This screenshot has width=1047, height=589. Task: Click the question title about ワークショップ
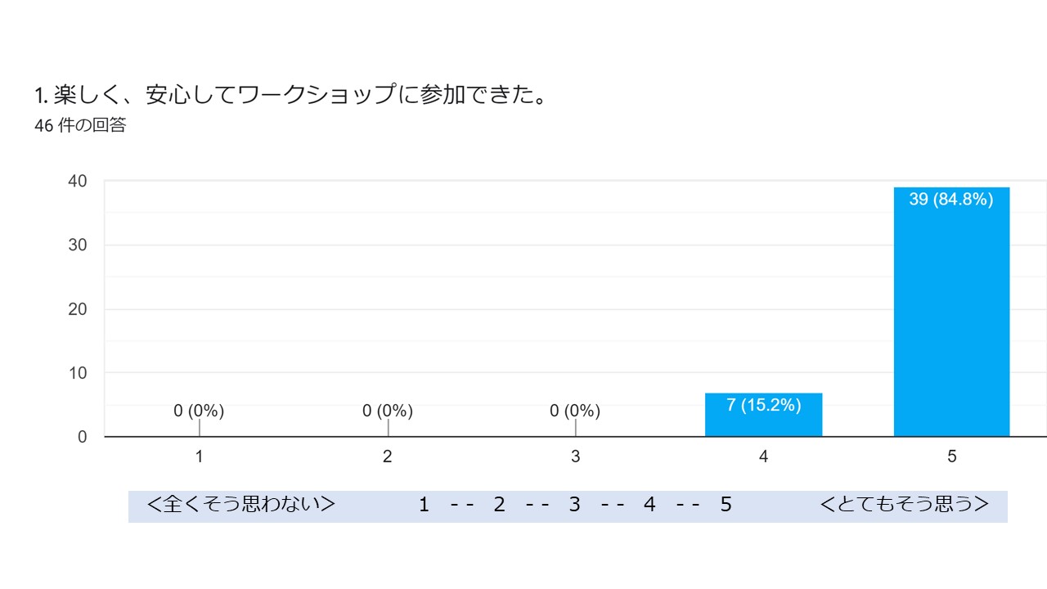pyautogui.click(x=291, y=96)
